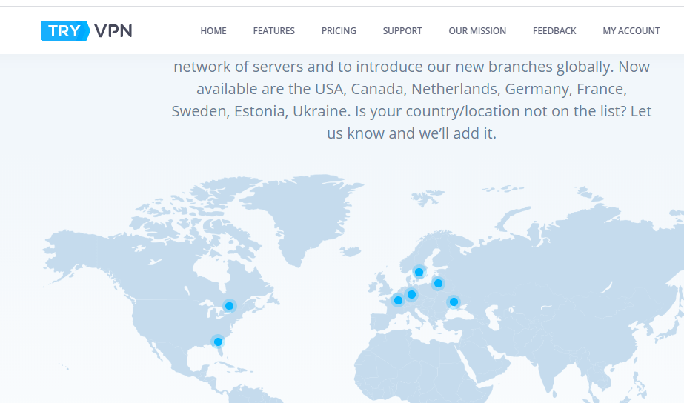
Task: Select the Sweden server marker on map
Action: point(419,272)
